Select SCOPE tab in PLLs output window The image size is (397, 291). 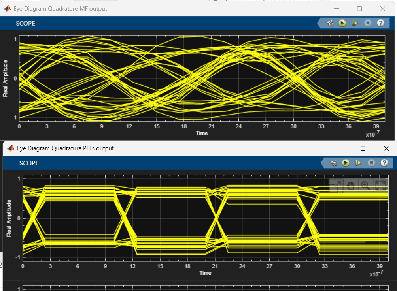29,163
